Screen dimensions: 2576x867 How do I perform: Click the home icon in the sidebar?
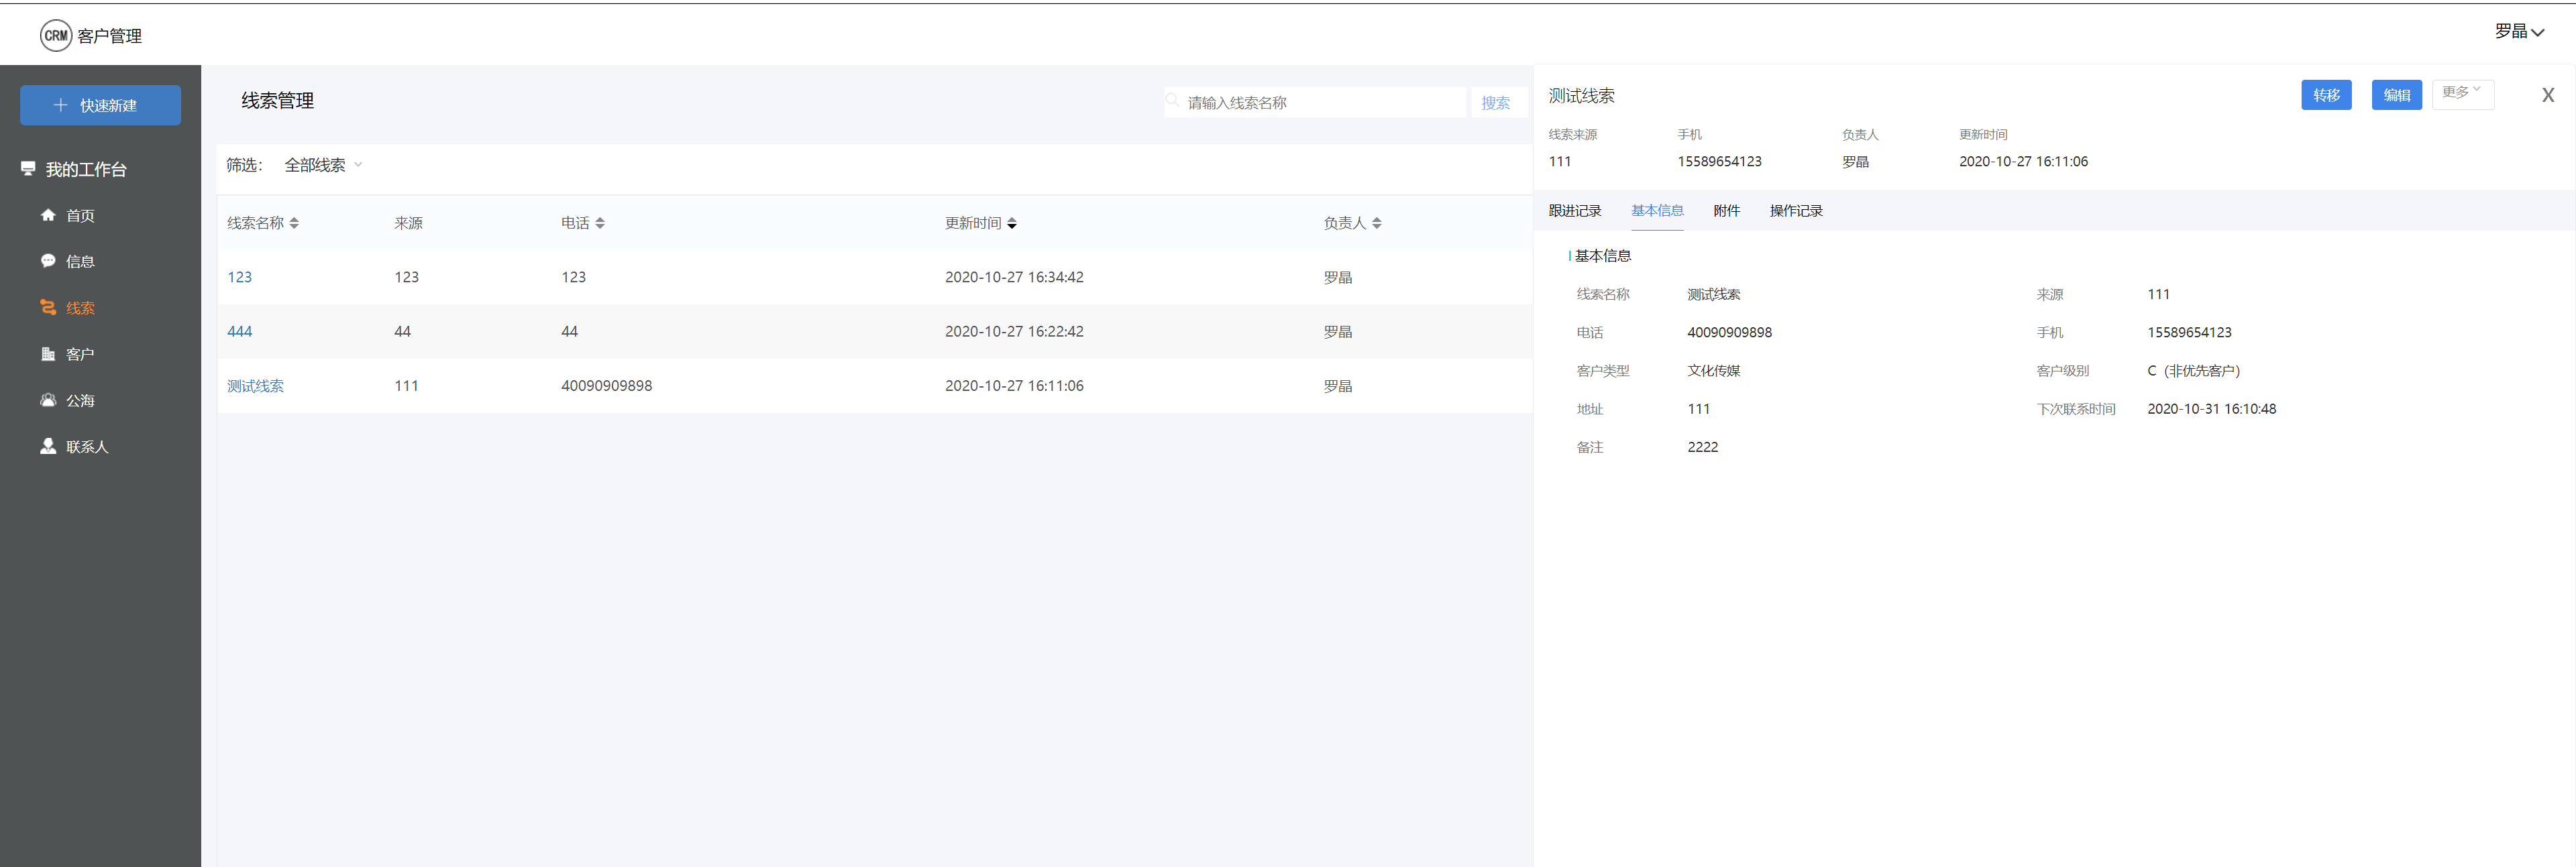point(48,215)
